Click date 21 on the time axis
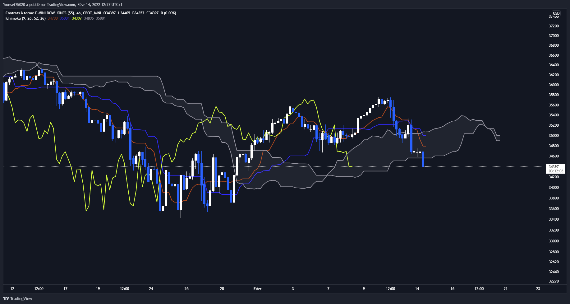The image size is (570, 304). click(506, 289)
